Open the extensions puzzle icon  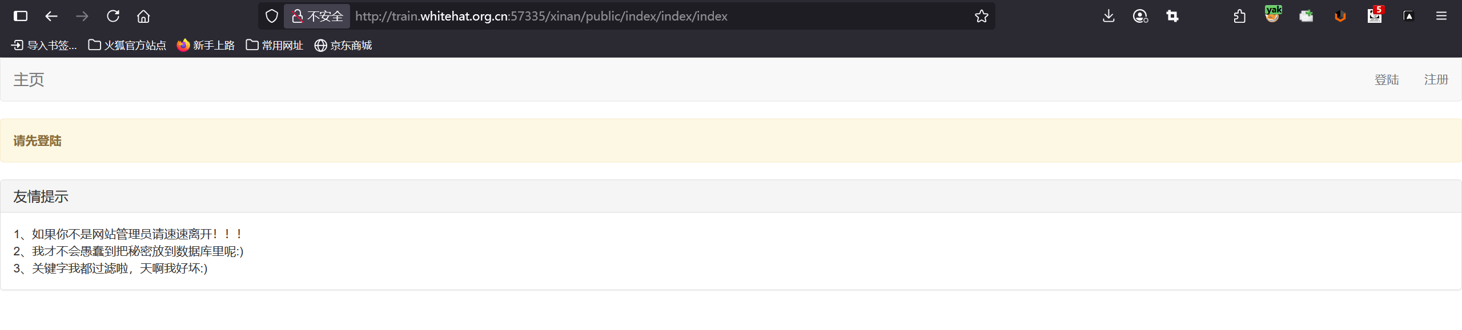pyautogui.click(x=1239, y=16)
